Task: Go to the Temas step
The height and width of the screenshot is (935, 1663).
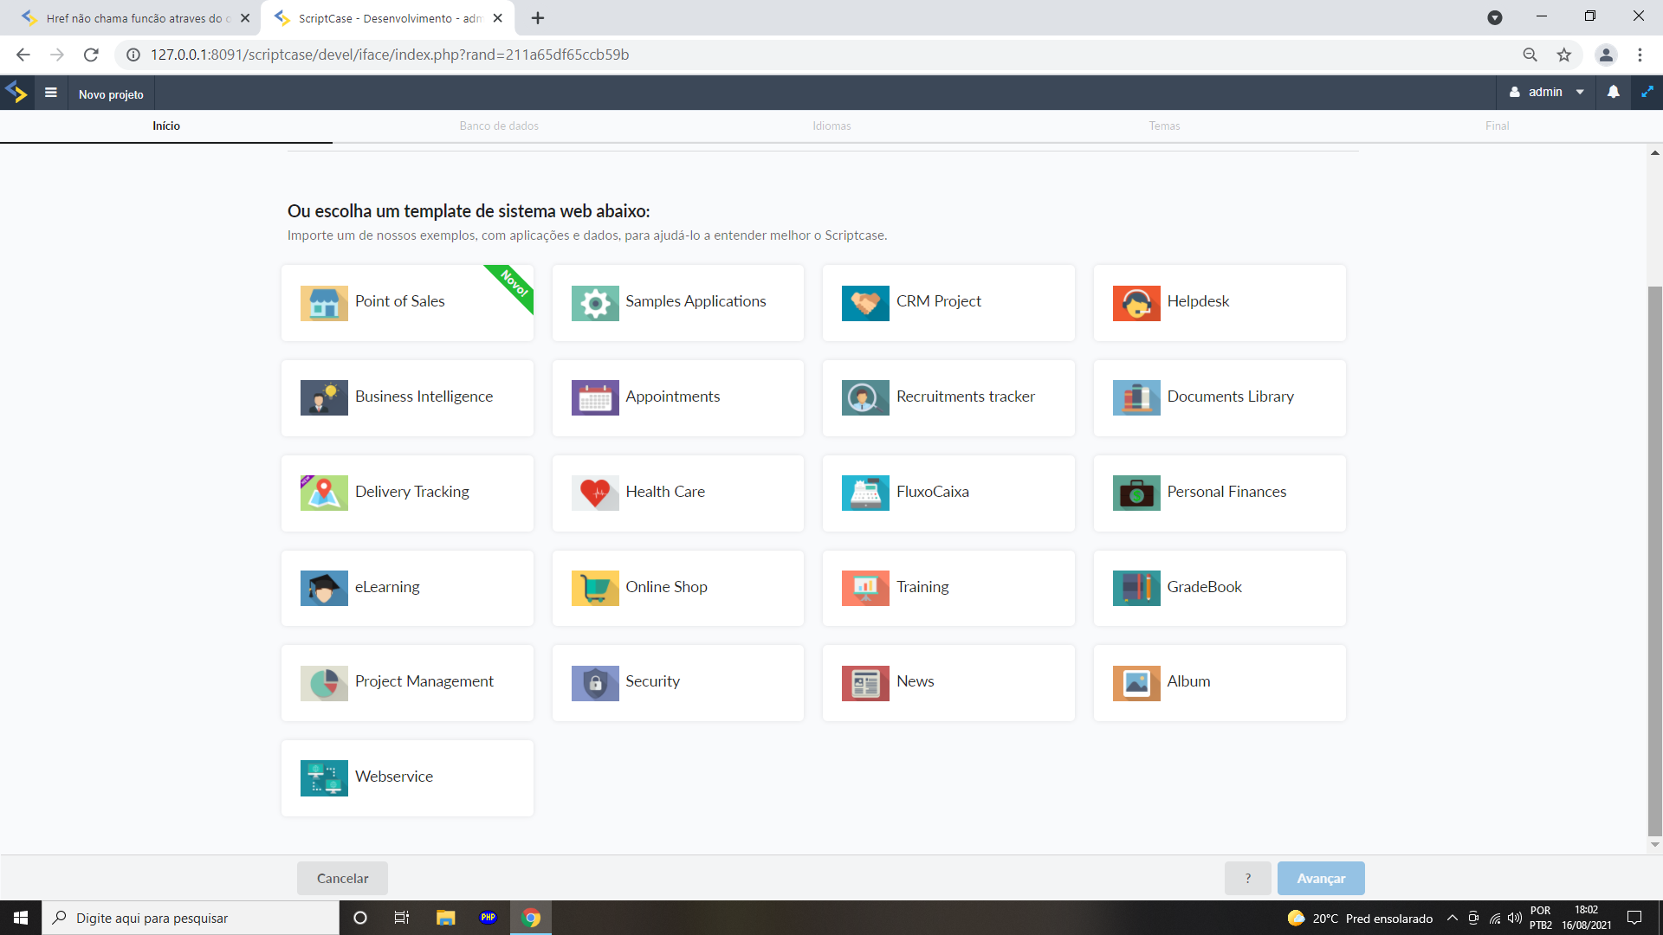Action: click(1164, 126)
